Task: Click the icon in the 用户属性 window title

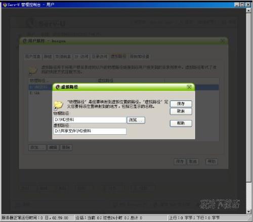Action: (x=25, y=41)
